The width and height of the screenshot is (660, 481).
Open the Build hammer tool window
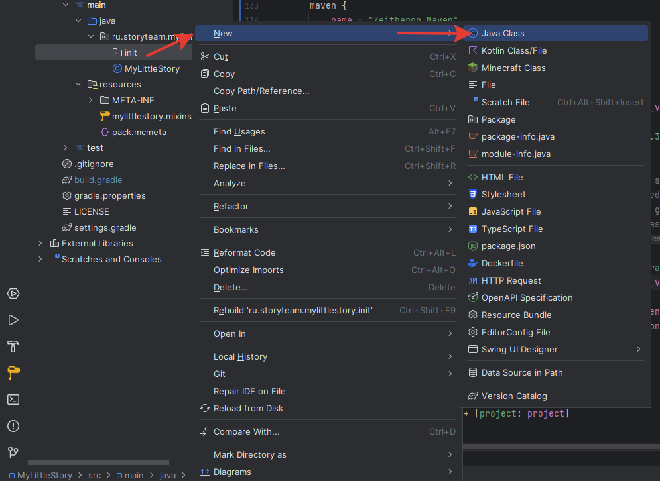(x=13, y=347)
